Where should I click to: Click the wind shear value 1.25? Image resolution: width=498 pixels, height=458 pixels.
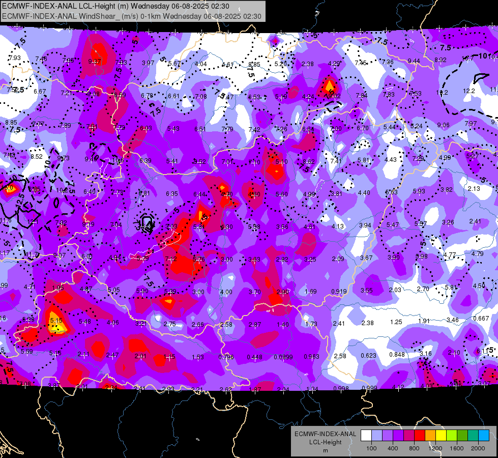396,322
